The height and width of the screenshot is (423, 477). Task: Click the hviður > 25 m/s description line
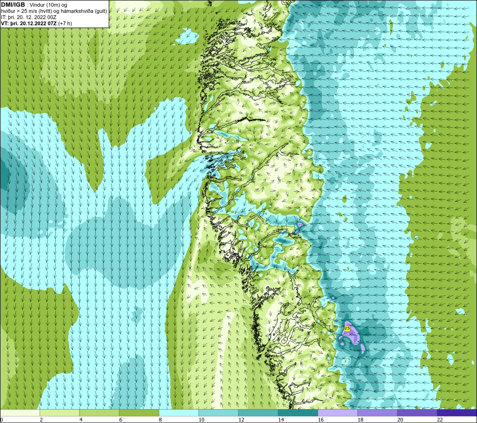pyautogui.click(x=54, y=11)
